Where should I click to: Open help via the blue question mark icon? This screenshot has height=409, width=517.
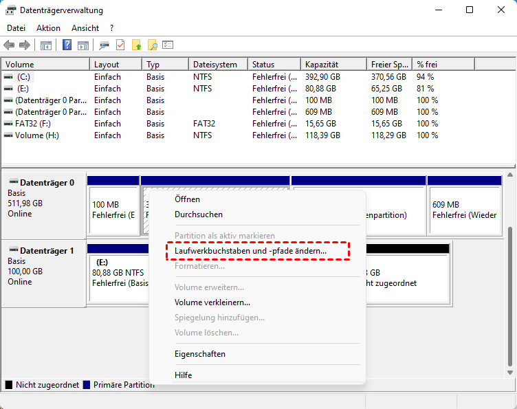click(67, 45)
